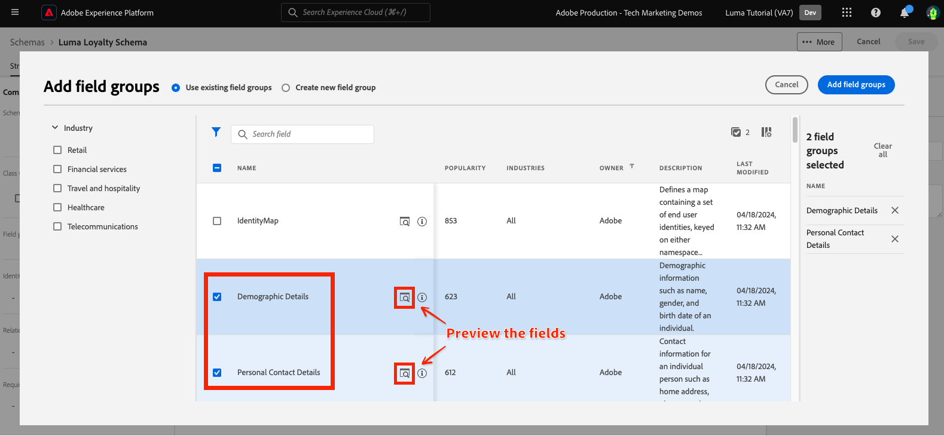Remove Demographic Details from selected list

pyautogui.click(x=895, y=210)
